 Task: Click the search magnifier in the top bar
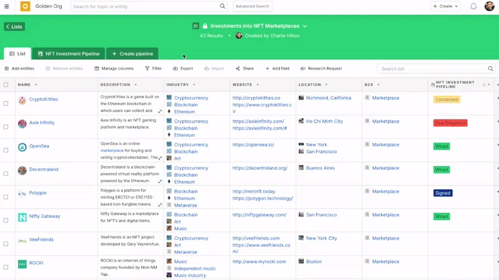click(x=223, y=6)
